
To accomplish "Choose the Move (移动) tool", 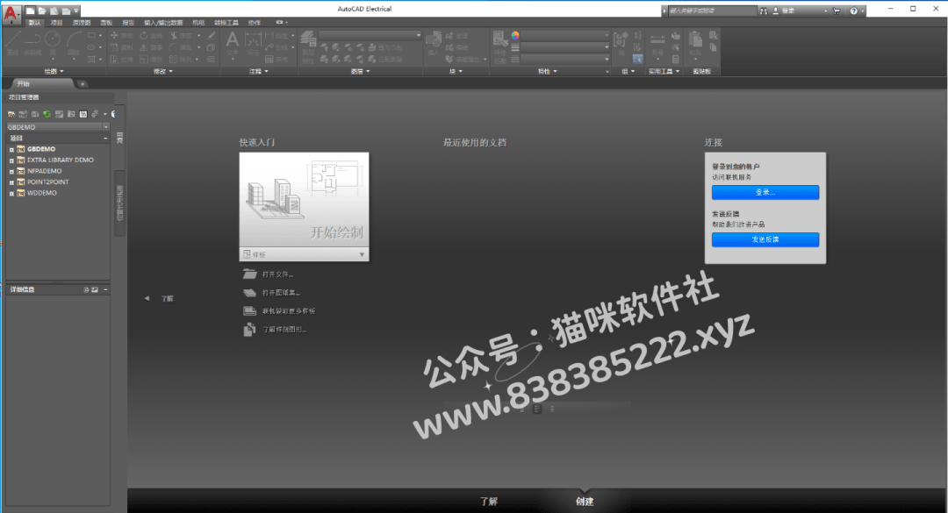I will 121,36.
